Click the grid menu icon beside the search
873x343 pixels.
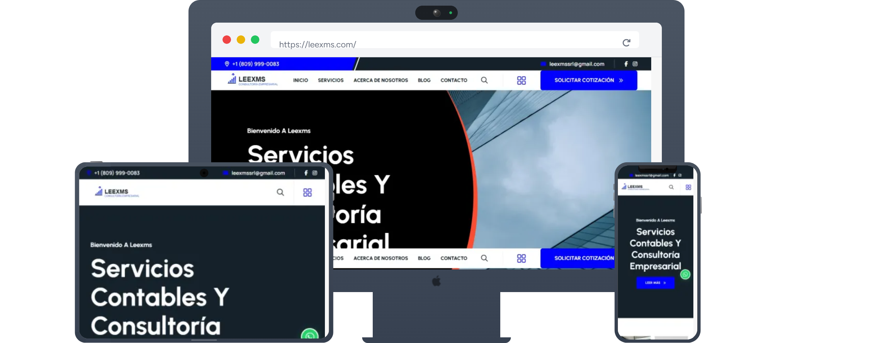(521, 80)
